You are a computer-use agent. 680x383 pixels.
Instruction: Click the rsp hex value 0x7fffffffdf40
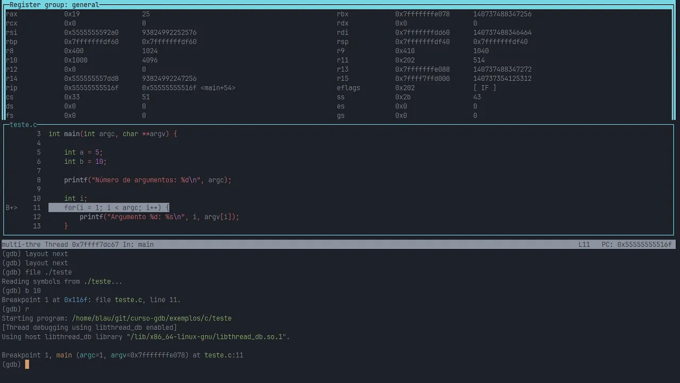(422, 41)
